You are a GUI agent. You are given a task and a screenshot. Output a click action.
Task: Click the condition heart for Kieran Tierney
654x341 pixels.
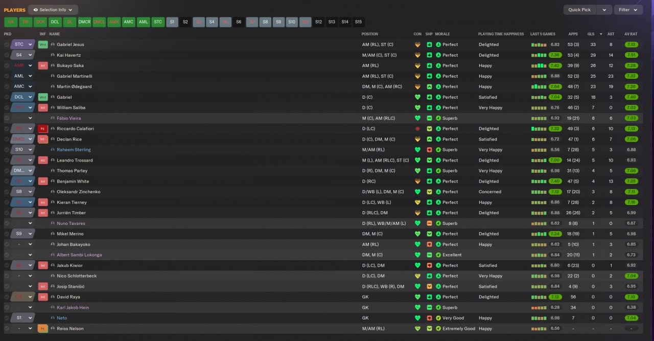click(x=417, y=202)
